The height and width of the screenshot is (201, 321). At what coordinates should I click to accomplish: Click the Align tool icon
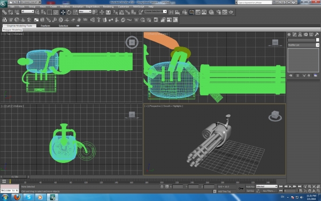pos(177,12)
